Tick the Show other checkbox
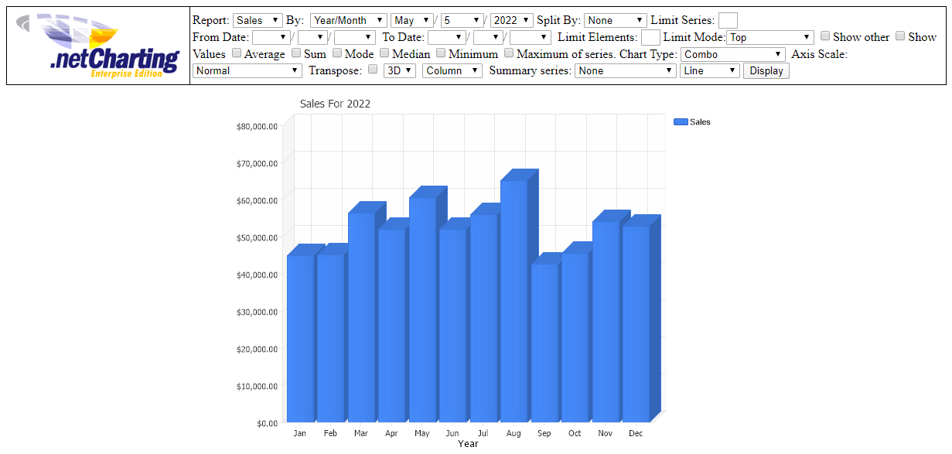The width and height of the screenshot is (952, 454). (x=825, y=36)
